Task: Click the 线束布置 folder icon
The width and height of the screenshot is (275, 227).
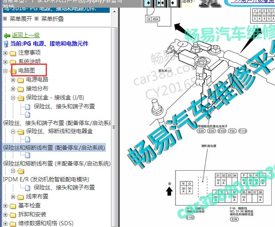Action: [20, 197]
